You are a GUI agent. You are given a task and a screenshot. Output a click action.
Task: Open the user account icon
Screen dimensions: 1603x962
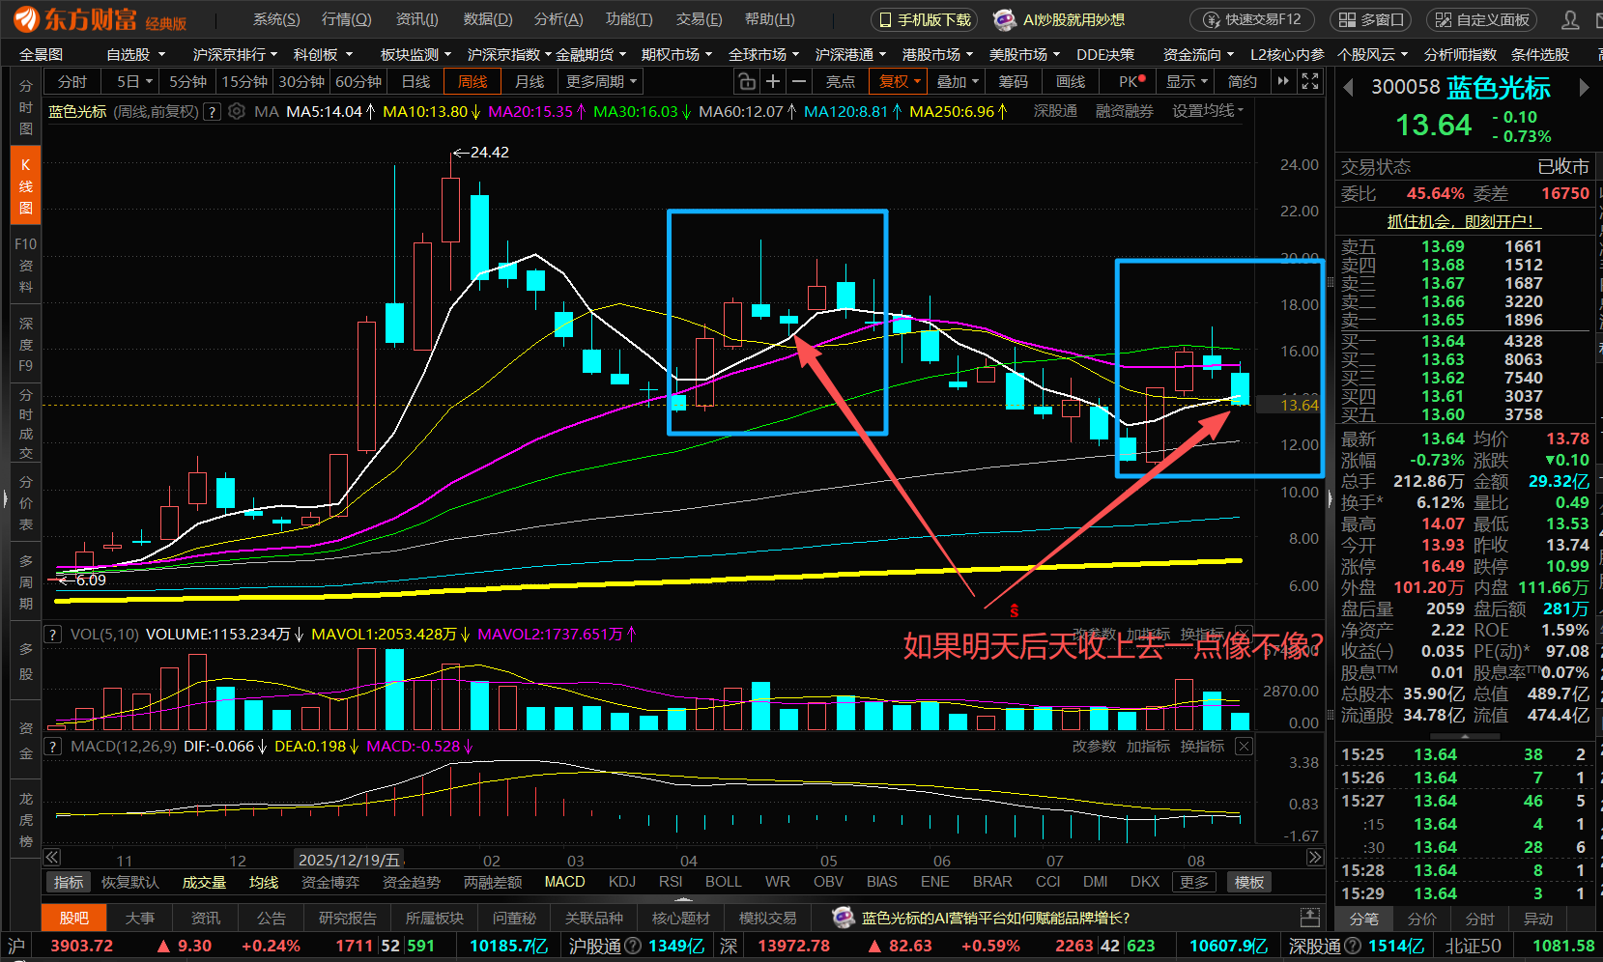[x=1571, y=19]
